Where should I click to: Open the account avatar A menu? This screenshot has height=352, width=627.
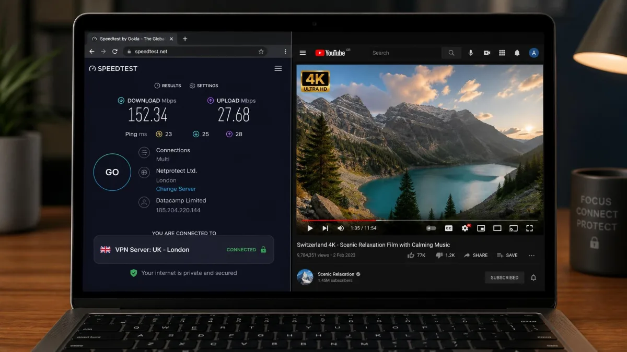click(533, 53)
